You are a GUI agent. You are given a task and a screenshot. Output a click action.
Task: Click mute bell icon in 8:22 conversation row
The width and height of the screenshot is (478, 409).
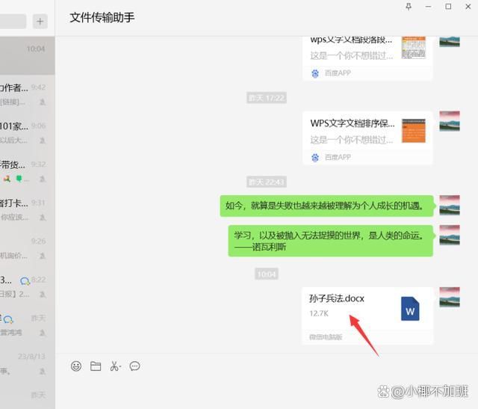[43, 295]
